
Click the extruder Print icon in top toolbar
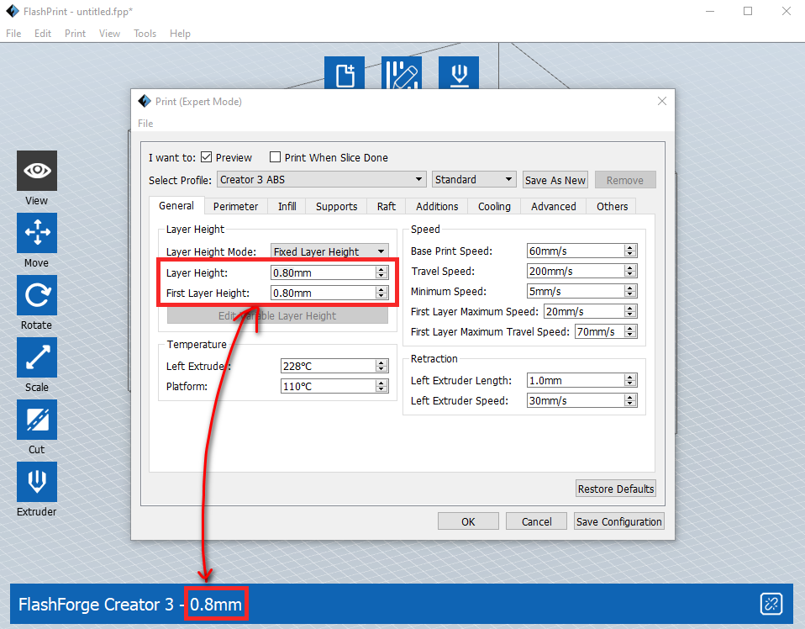coord(459,73)
